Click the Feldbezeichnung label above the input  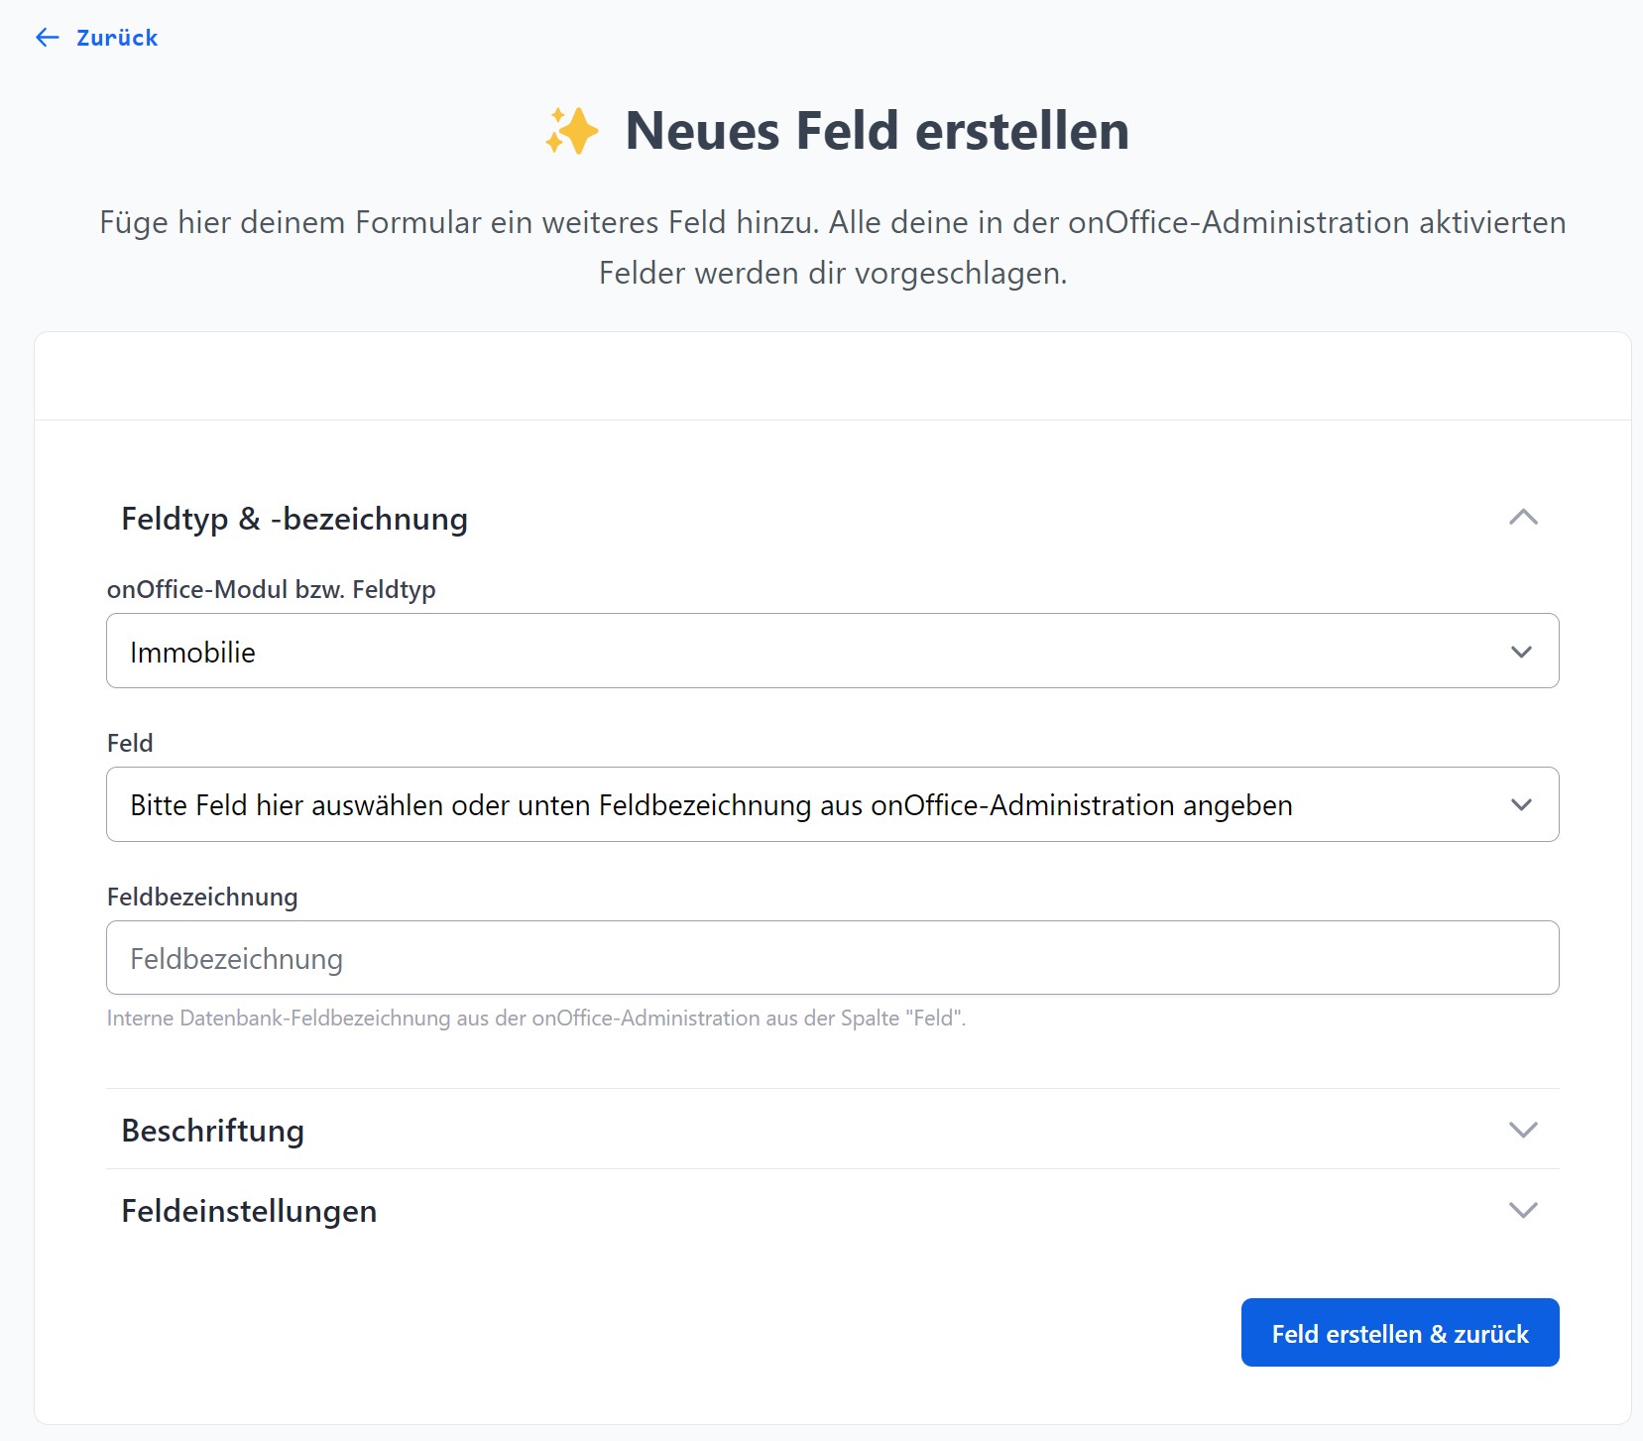point(202,897)
